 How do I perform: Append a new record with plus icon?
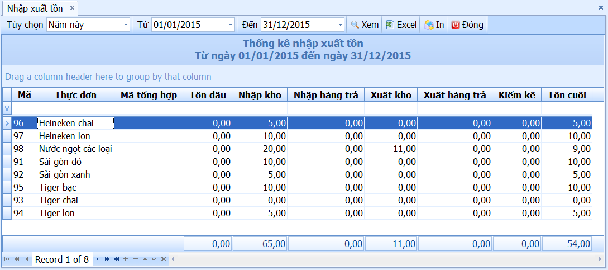tap(126, 259)
